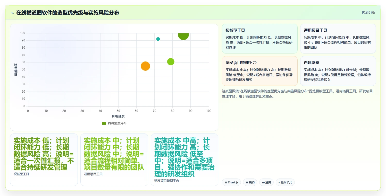
Task: Click the 模板型工具 caption under green card
Action: (21, 174)
